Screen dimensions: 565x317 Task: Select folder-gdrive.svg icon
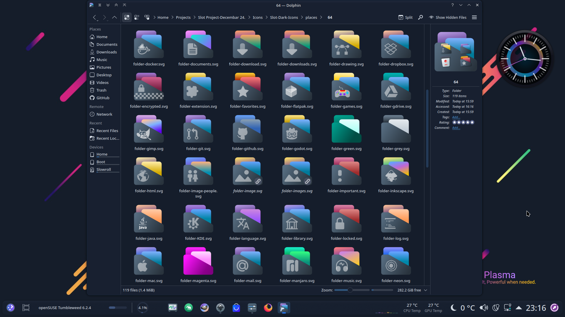[x=396, y=87]
